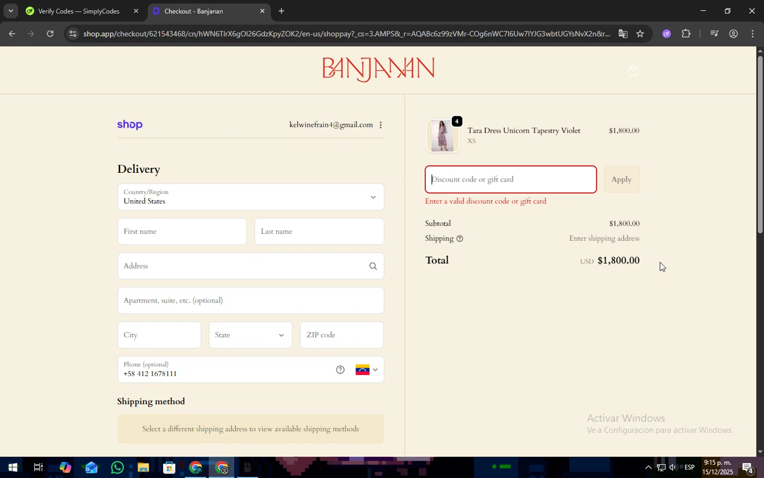This screenshot has width=764, height=478.
Task: Click the email kelwinefrain4@gmail.com
Action: 331,125
